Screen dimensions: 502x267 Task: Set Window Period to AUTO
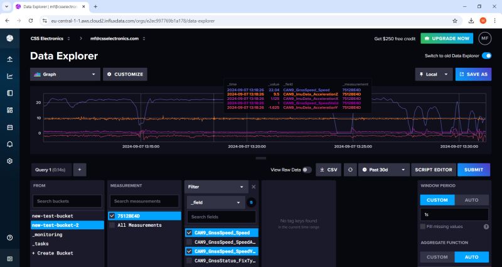pyautogui.click(x=471, y=200)
